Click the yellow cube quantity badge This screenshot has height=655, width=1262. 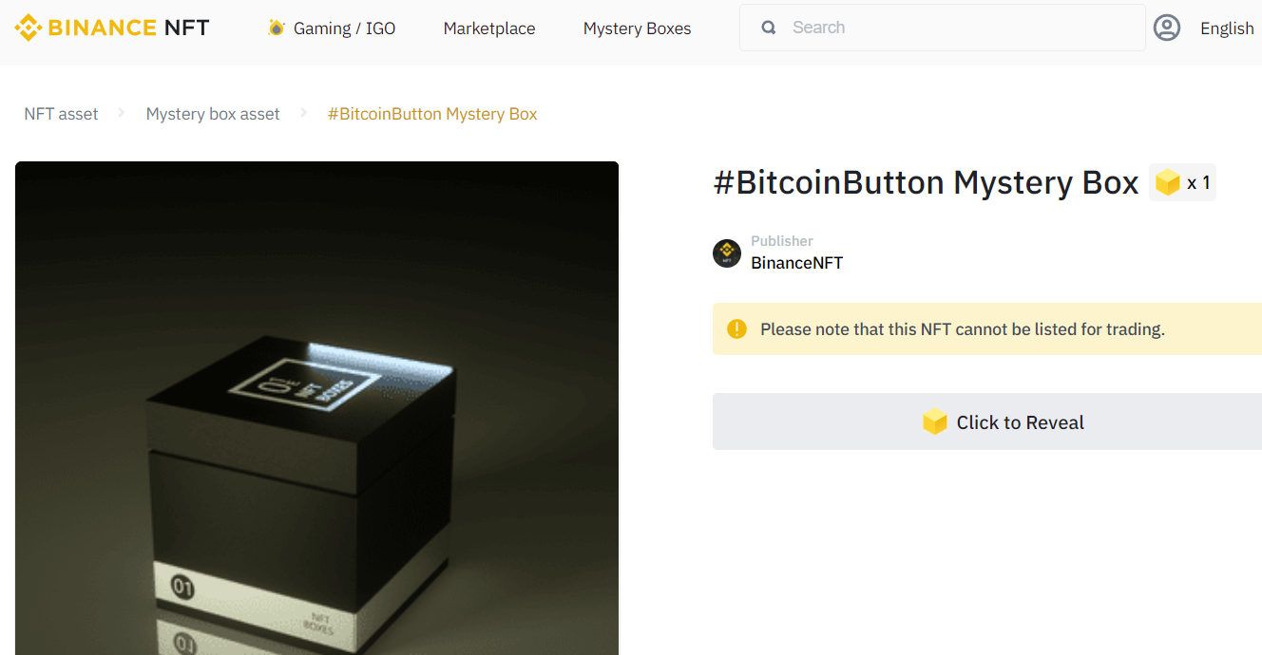tap(1182, 182)
